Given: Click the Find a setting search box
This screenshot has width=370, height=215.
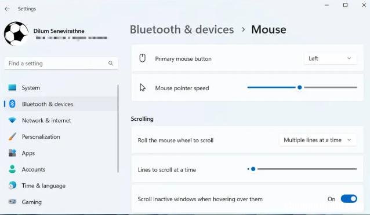Looking at the screenshot, I should click(61, 63).
